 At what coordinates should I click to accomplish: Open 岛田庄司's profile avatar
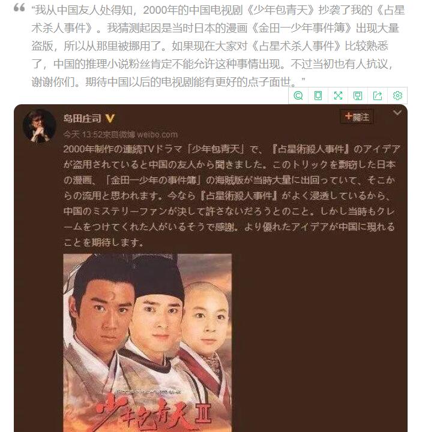point(39,126)
